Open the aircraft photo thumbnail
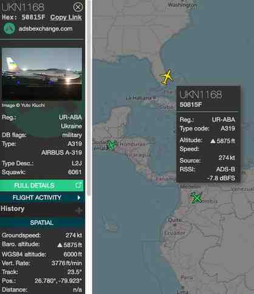 tap(42, 74)
